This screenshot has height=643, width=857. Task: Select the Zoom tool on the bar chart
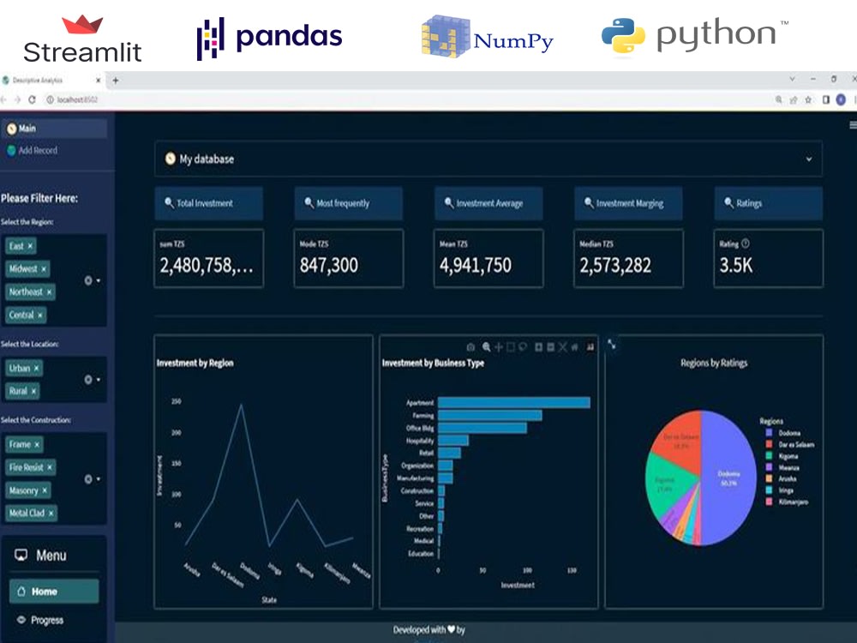click(x=486, y=347)
